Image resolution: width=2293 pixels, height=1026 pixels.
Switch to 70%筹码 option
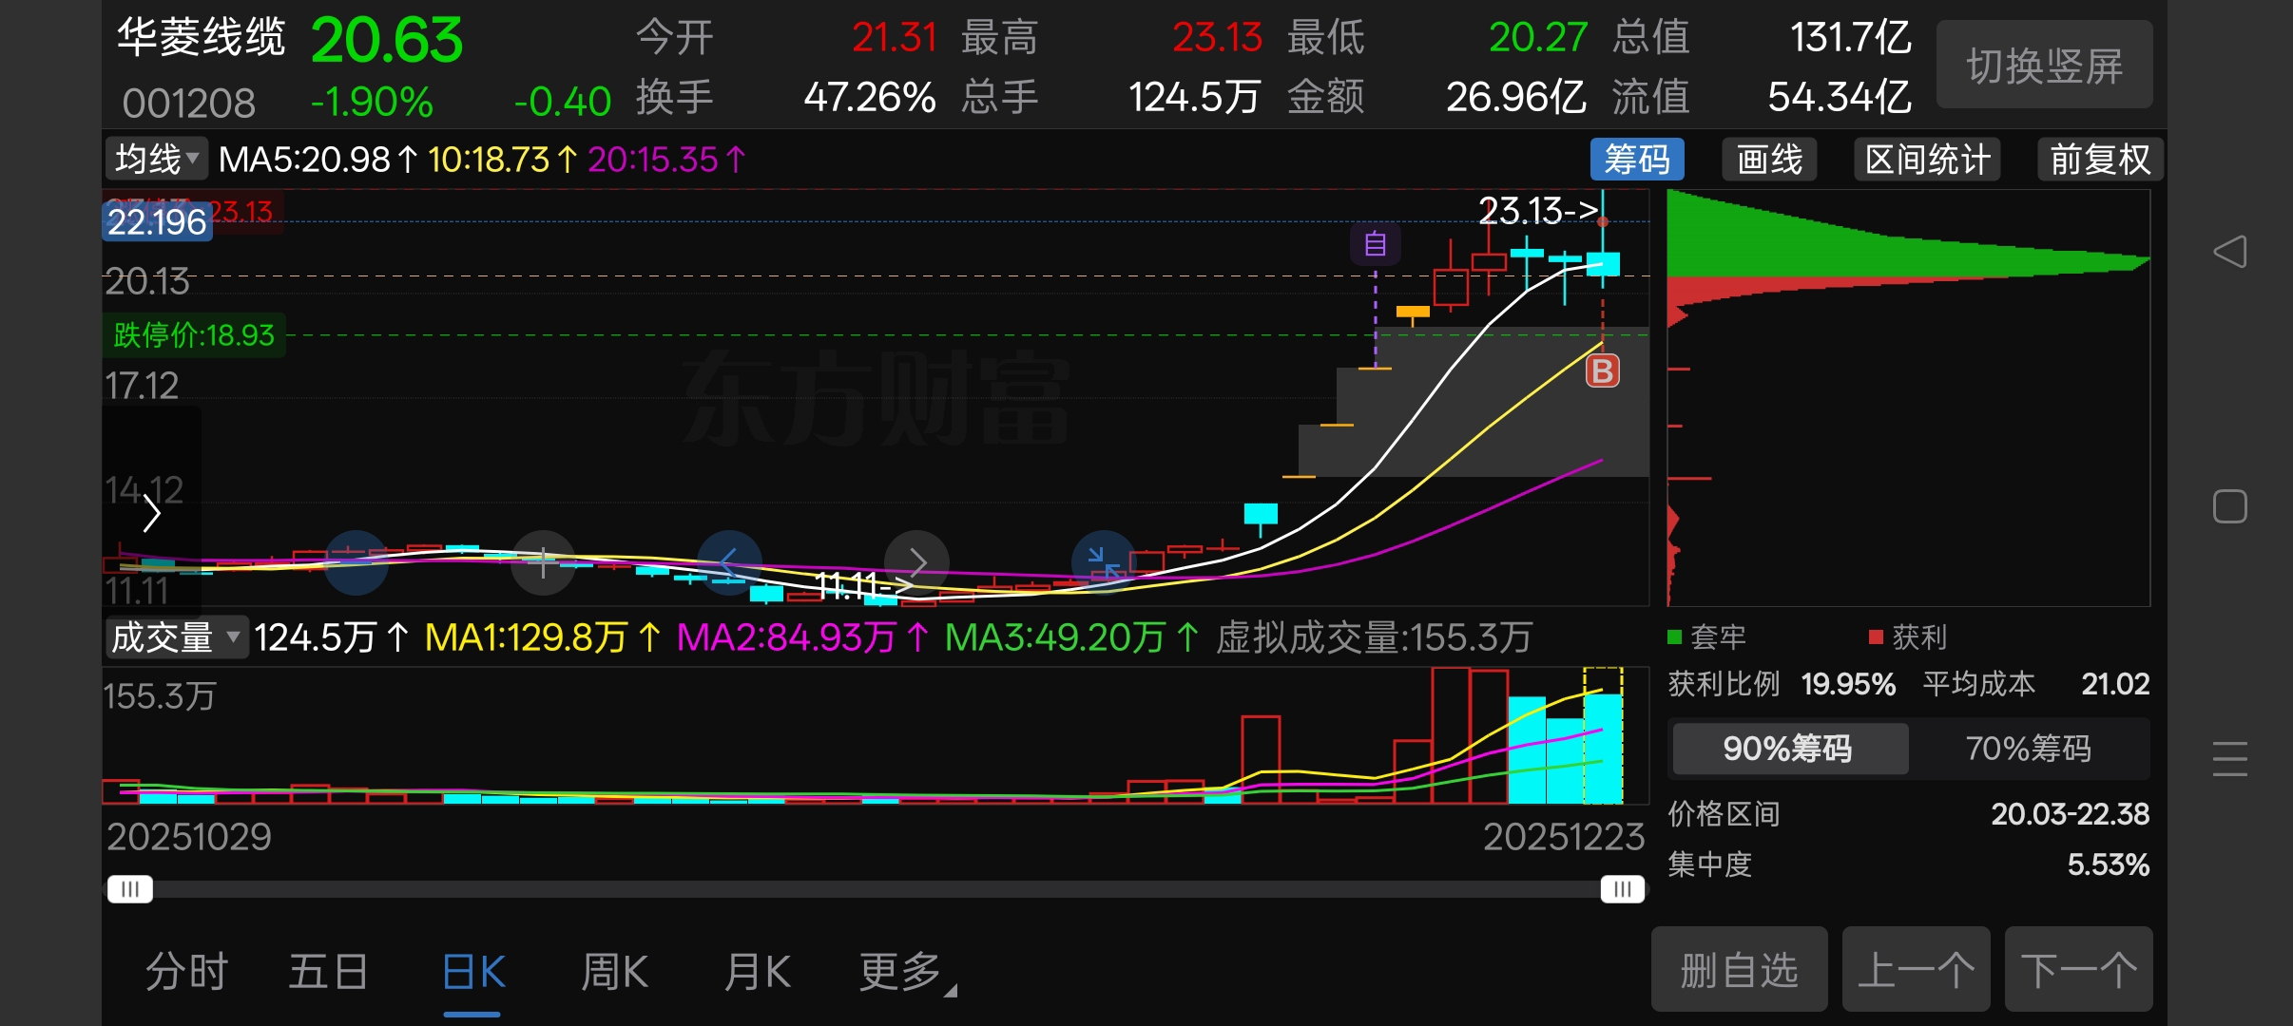click(x=2029, y=749)
